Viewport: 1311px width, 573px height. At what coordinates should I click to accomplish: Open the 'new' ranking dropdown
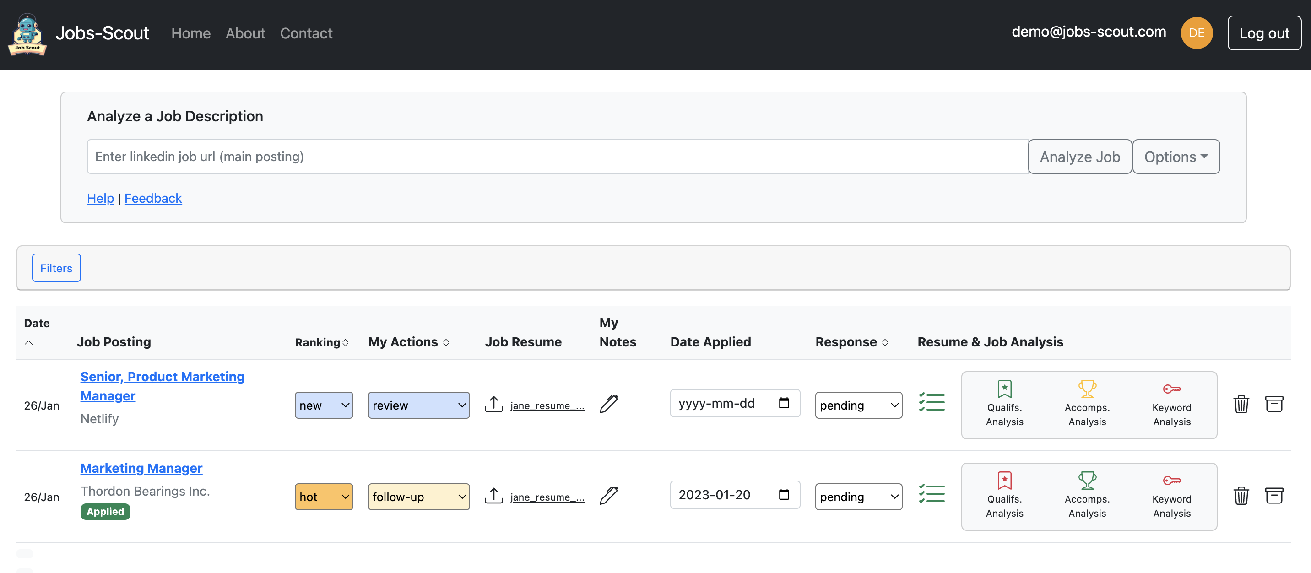point(324,405)
